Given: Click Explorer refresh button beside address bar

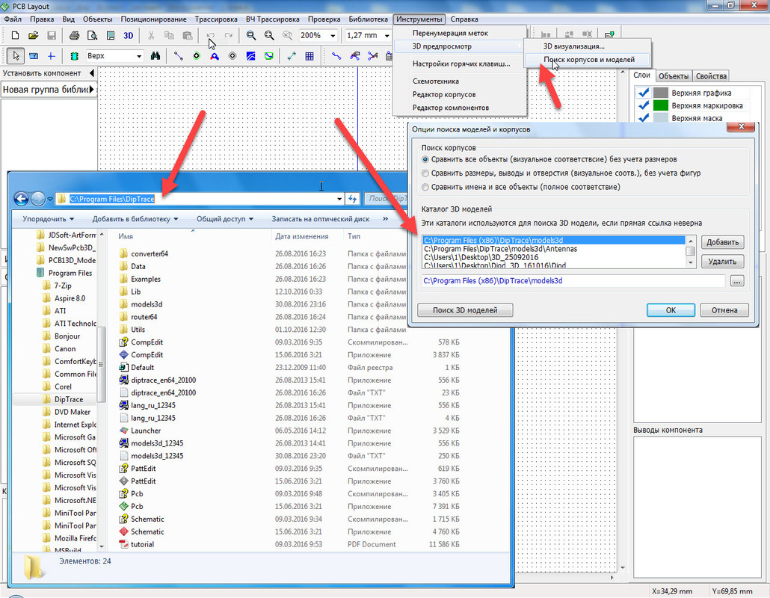Looking at the screenshot, I should 353,199.
